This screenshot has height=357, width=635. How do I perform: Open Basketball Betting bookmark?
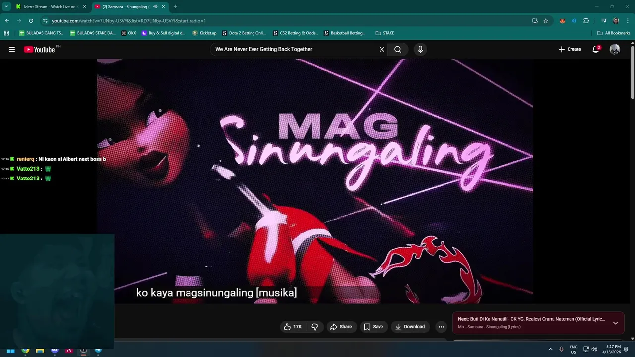click(345, 33)
